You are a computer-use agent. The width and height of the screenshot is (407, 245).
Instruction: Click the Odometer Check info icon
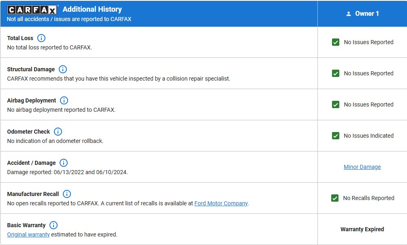click(x=58, y=132)
